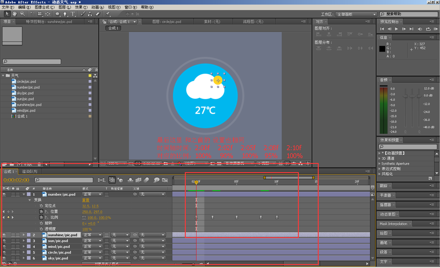This screenshot has width=440, height=268.
Task: Click the current time 0:00:02:00 display
Action: 16,180
